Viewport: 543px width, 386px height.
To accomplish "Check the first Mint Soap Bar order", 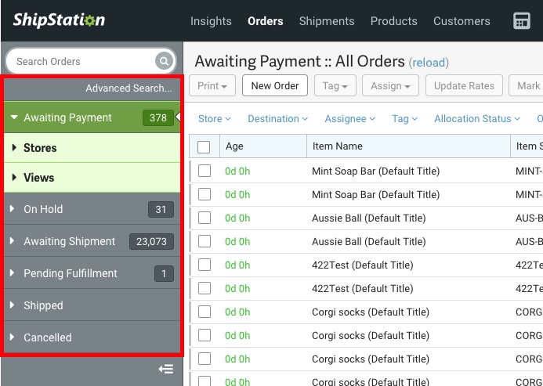I will [x=205, y=171].
